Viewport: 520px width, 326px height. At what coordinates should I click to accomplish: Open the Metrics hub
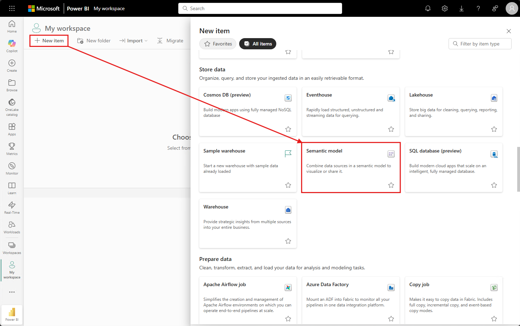coord(12,148)
